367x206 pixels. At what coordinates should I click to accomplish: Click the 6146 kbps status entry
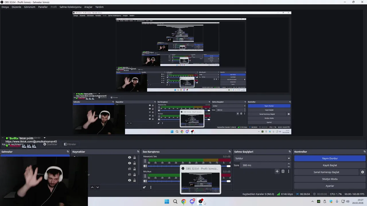[285, 194]
